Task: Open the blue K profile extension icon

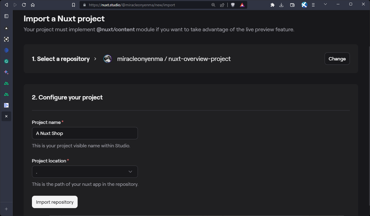Action: click(304, 5)
